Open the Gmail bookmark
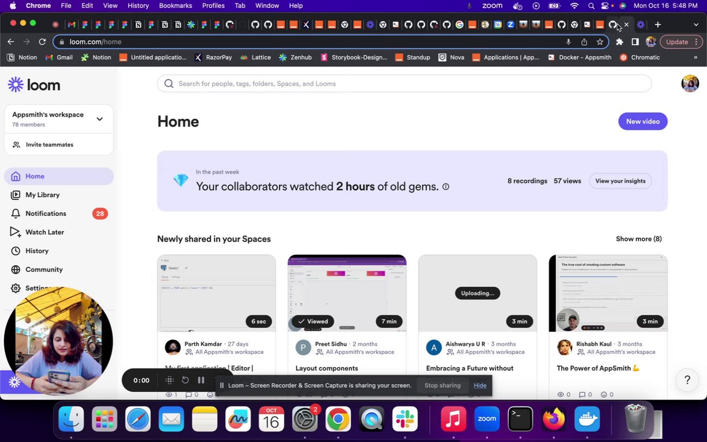 (x=59, y=57)
